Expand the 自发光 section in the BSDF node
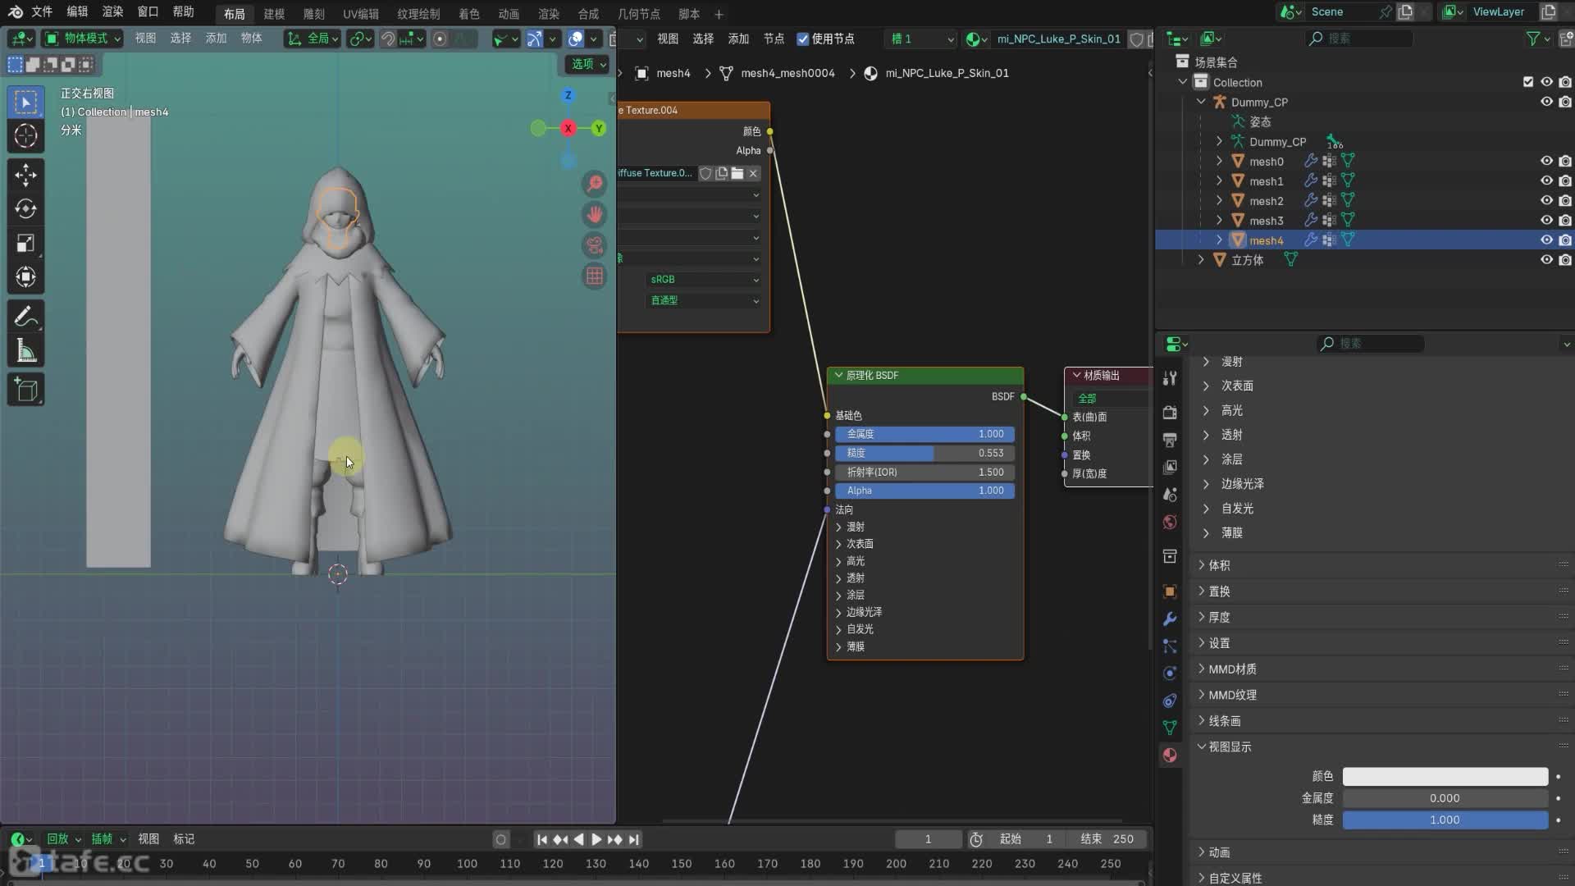1575x886 pixels. pos(857,629)
